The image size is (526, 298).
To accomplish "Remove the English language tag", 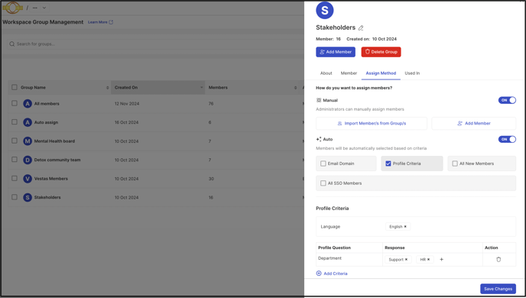I will pos(405,227).
